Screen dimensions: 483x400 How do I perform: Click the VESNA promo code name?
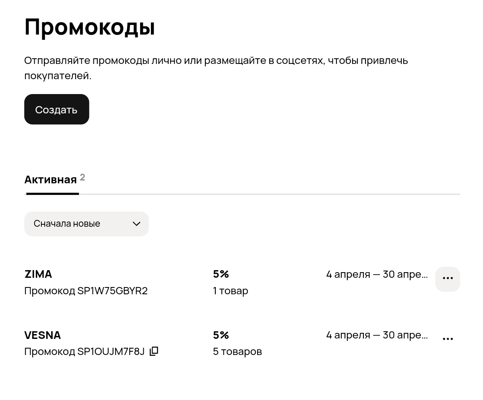coord(42,335)
